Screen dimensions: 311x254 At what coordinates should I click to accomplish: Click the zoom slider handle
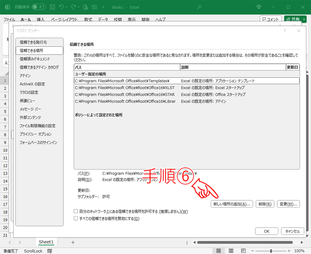pos(271,251)
